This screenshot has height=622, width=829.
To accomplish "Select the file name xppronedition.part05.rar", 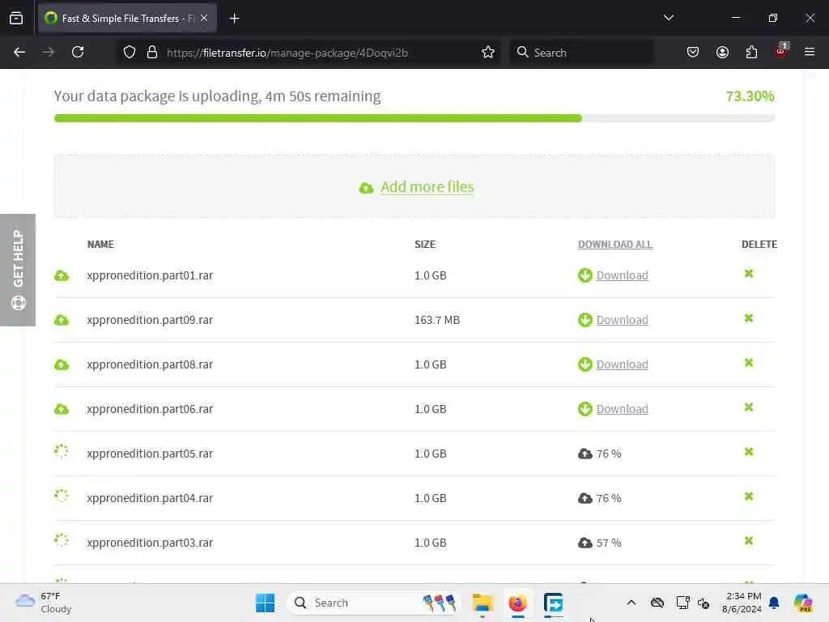I will 150,454.
